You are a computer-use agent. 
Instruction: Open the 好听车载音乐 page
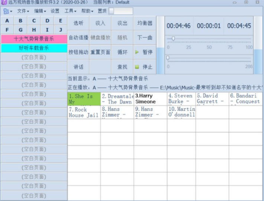34,48
